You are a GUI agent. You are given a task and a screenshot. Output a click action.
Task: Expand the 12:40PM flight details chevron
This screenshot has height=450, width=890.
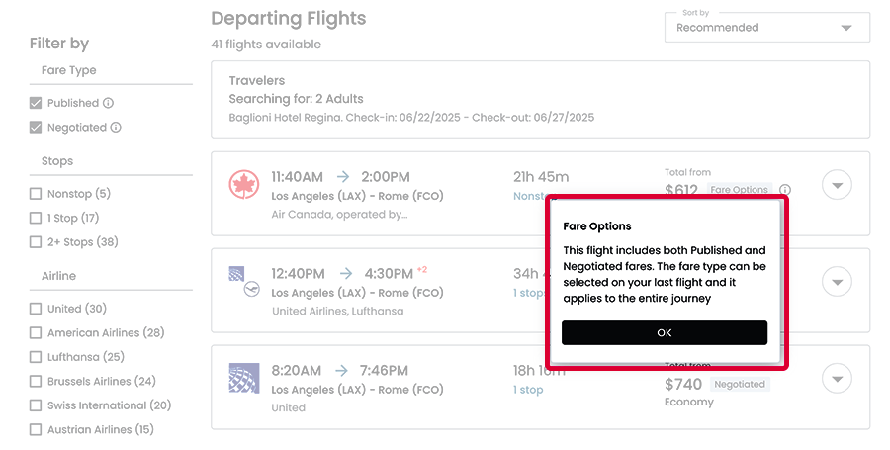(837, 282)
